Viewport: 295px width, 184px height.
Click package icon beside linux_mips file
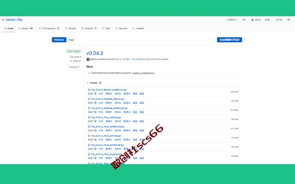(89, 154)
